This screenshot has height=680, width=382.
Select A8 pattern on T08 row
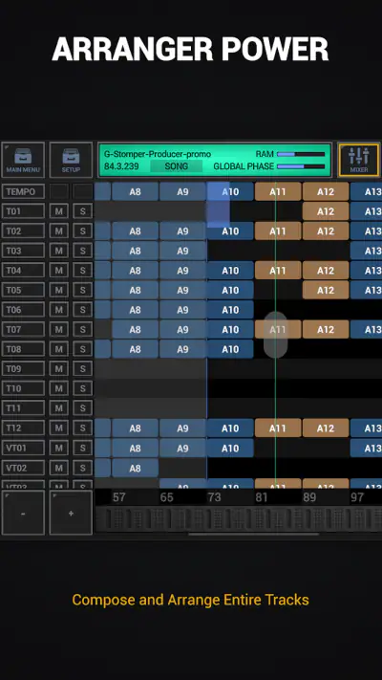pyautogui.click(x=135, y=349)
